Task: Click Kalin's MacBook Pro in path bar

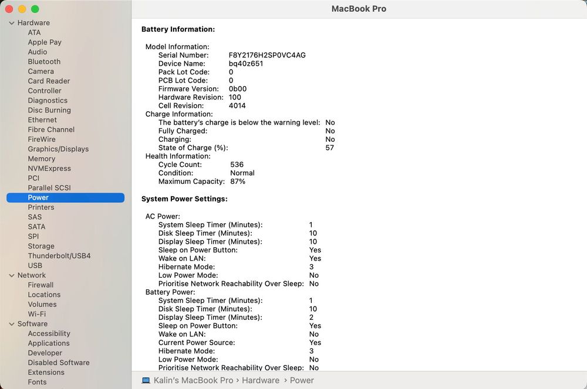Action: (x=193, y=380)
